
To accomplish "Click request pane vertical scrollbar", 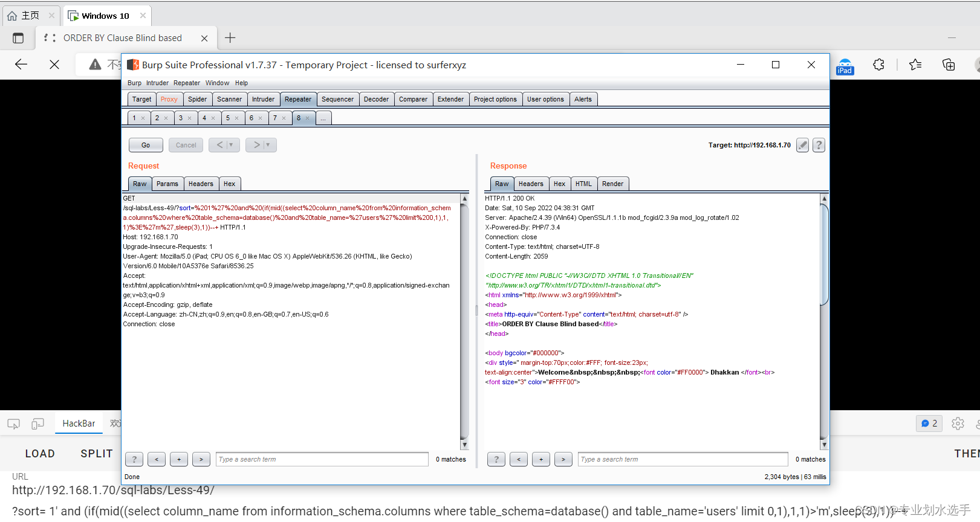I will tap(464, 321).
